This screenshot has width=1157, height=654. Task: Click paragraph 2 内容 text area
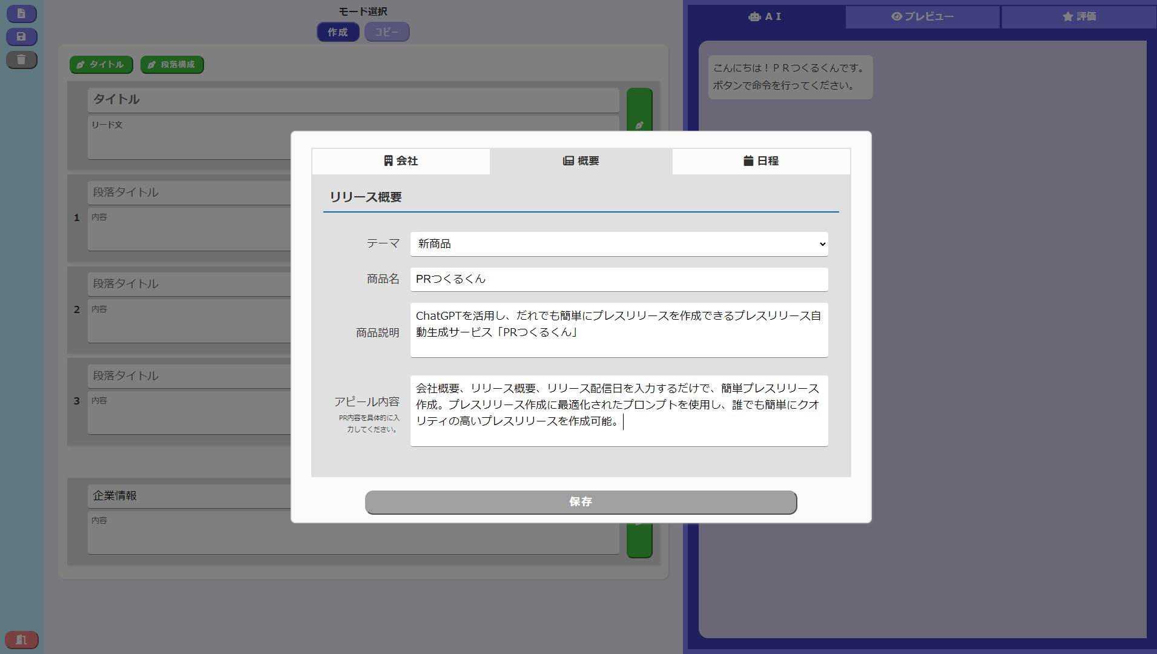pos(190,321)
